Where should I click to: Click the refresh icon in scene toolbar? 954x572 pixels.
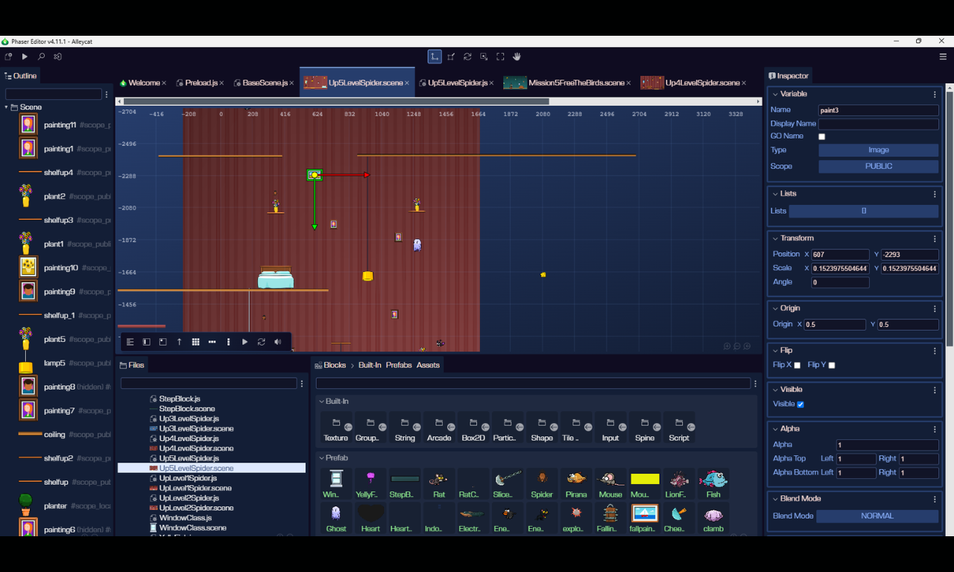pyautogui.click(x=261, y=342)
